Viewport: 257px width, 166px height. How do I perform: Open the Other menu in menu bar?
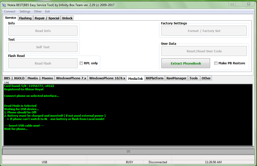point(38,11)
